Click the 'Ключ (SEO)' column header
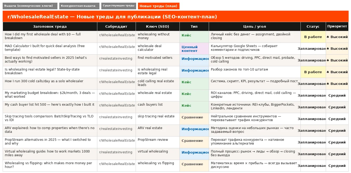 coord(158,26)
